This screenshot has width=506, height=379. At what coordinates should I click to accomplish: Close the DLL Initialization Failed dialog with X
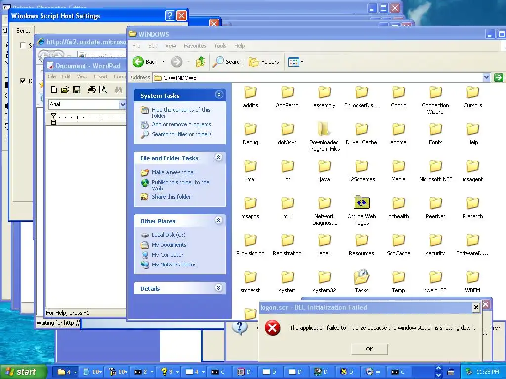476,307
